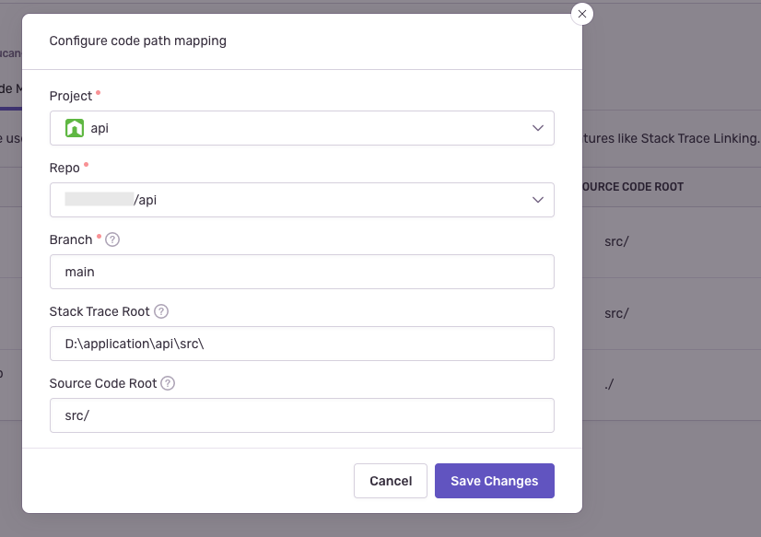Screen dimensions: 761x537
Task: Click the Source Code Root input showing src/
Action: (301, 415)
